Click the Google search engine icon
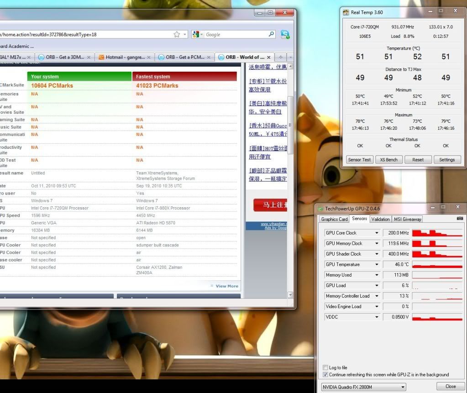The image size is (467, 393). 196,35
